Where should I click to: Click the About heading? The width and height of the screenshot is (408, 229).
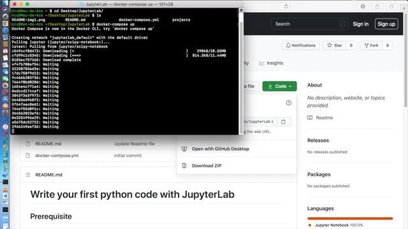(314, 85)
